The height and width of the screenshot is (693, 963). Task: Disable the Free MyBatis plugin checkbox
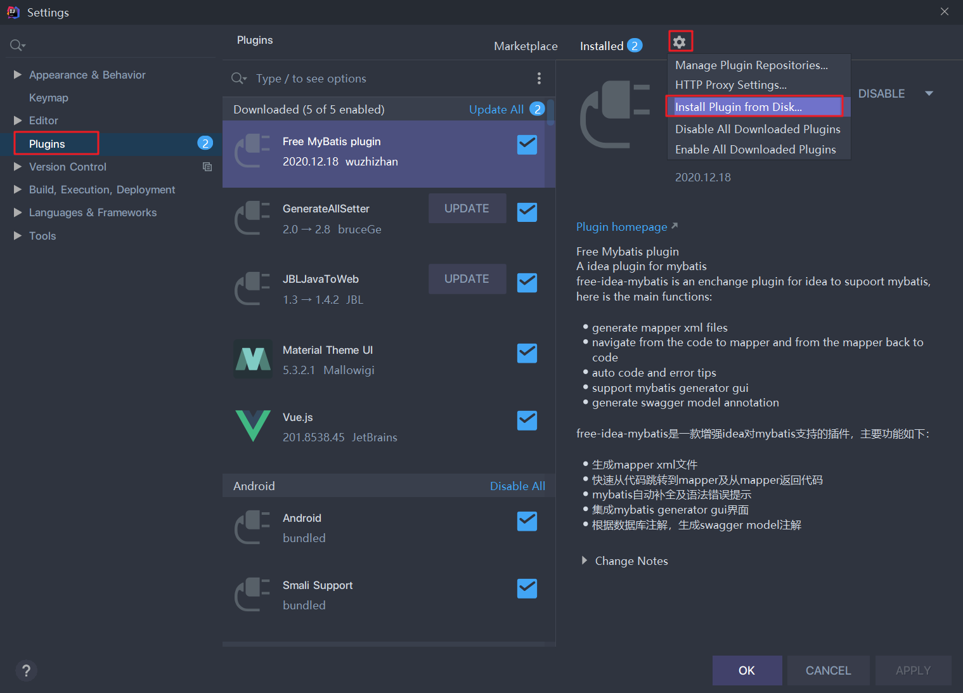click(527, 145)
